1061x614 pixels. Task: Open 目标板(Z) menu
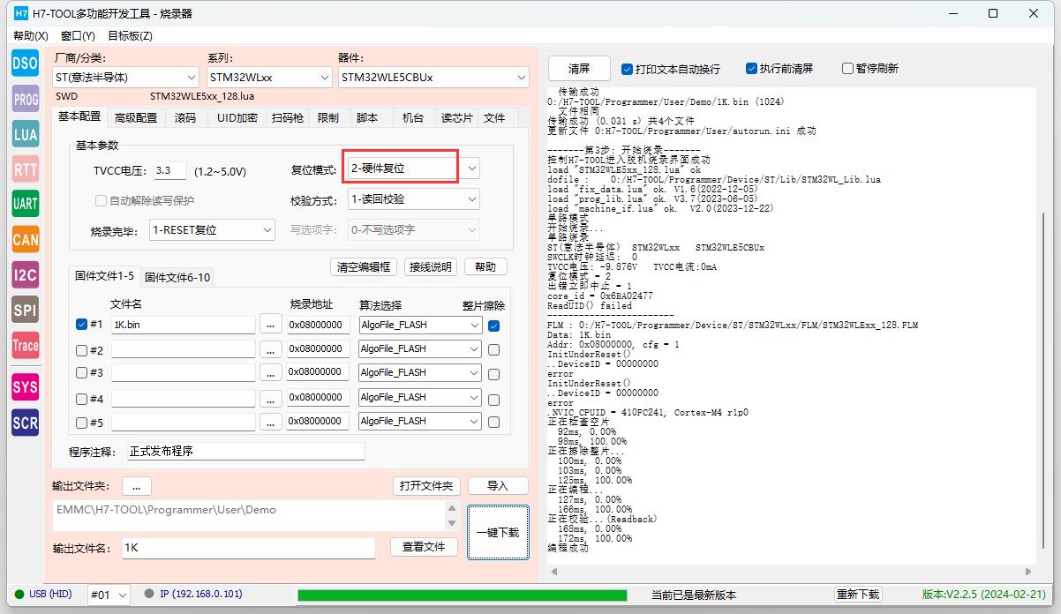[130, 36]
